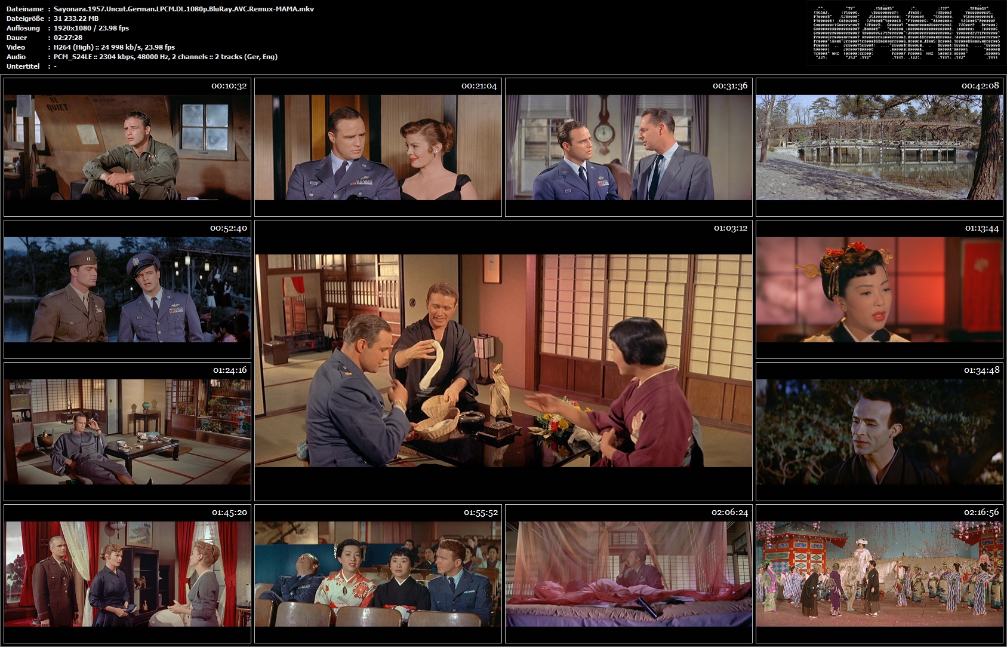Click the duration value 02:27:28
The height and width of the screenshot is (647, 1007).
tap(68, 38)
